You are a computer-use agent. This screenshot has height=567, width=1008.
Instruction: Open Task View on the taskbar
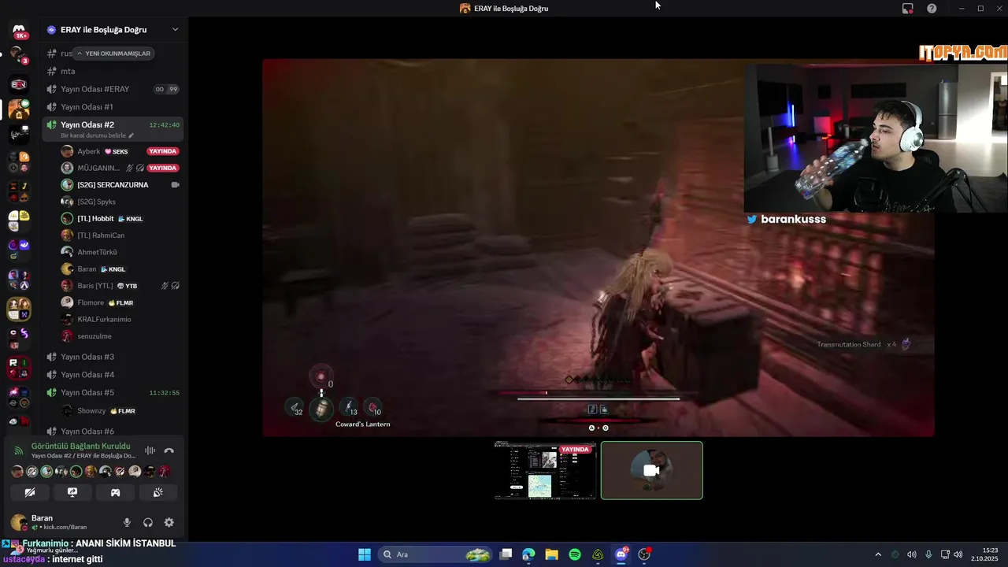(x=506, y=554)
